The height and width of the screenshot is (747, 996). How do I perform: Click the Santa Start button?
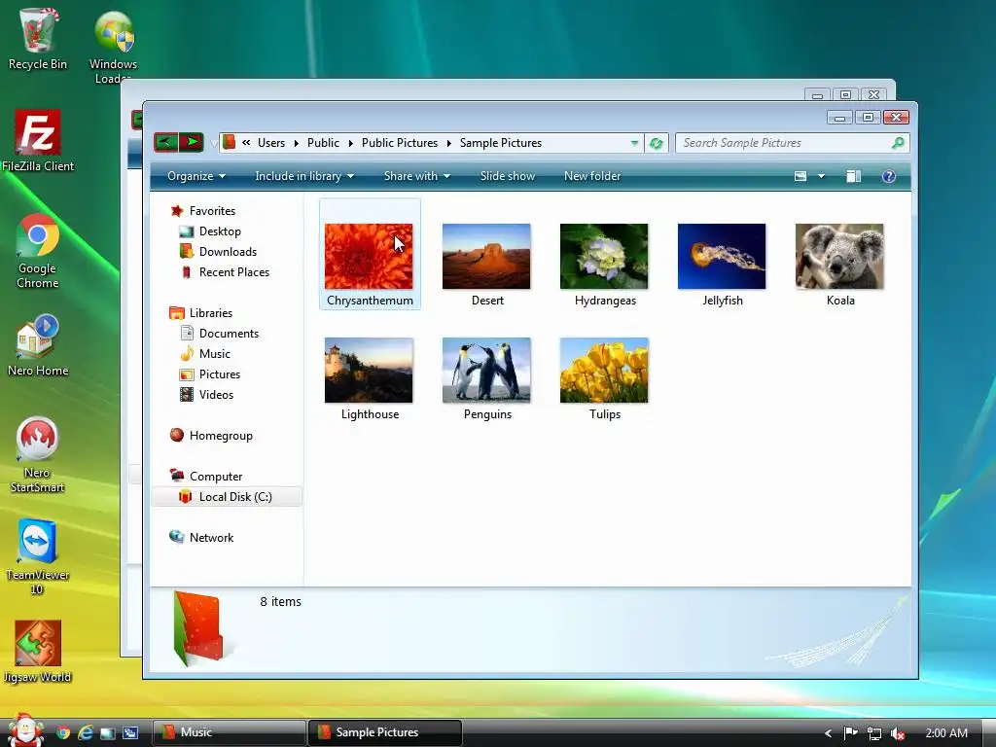click(24, 729)
